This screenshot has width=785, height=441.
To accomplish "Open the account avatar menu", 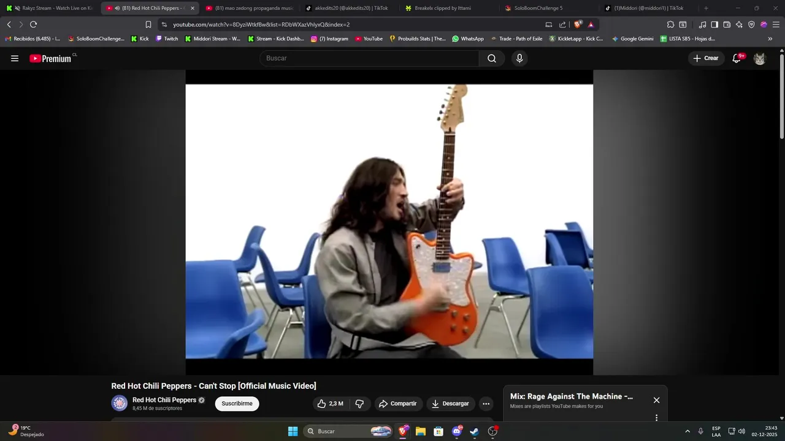I will pos(759,58).
